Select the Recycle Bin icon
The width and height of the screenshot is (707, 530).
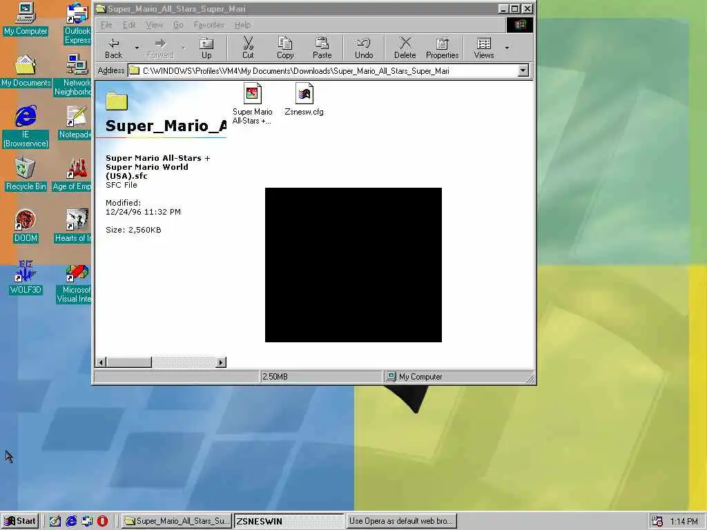tap(26, 175)
